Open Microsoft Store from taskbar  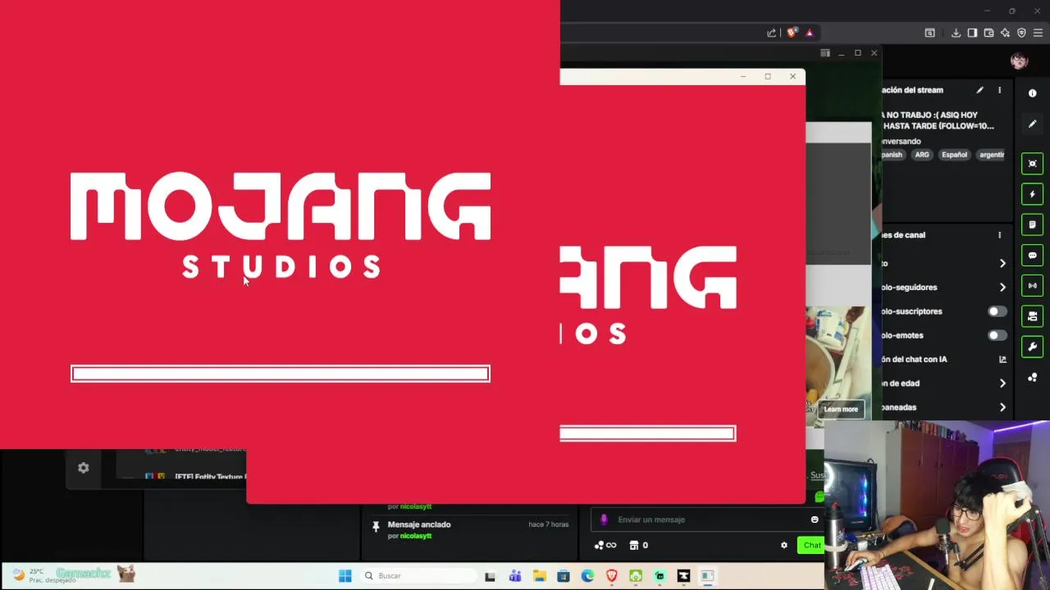564,576
